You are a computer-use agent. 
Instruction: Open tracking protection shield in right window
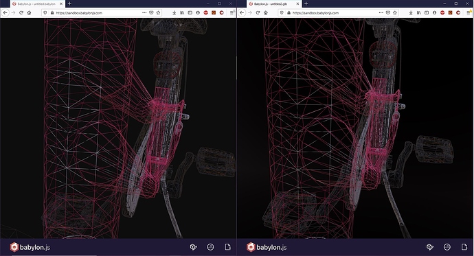pyautogui.click(x=282, y=12)
